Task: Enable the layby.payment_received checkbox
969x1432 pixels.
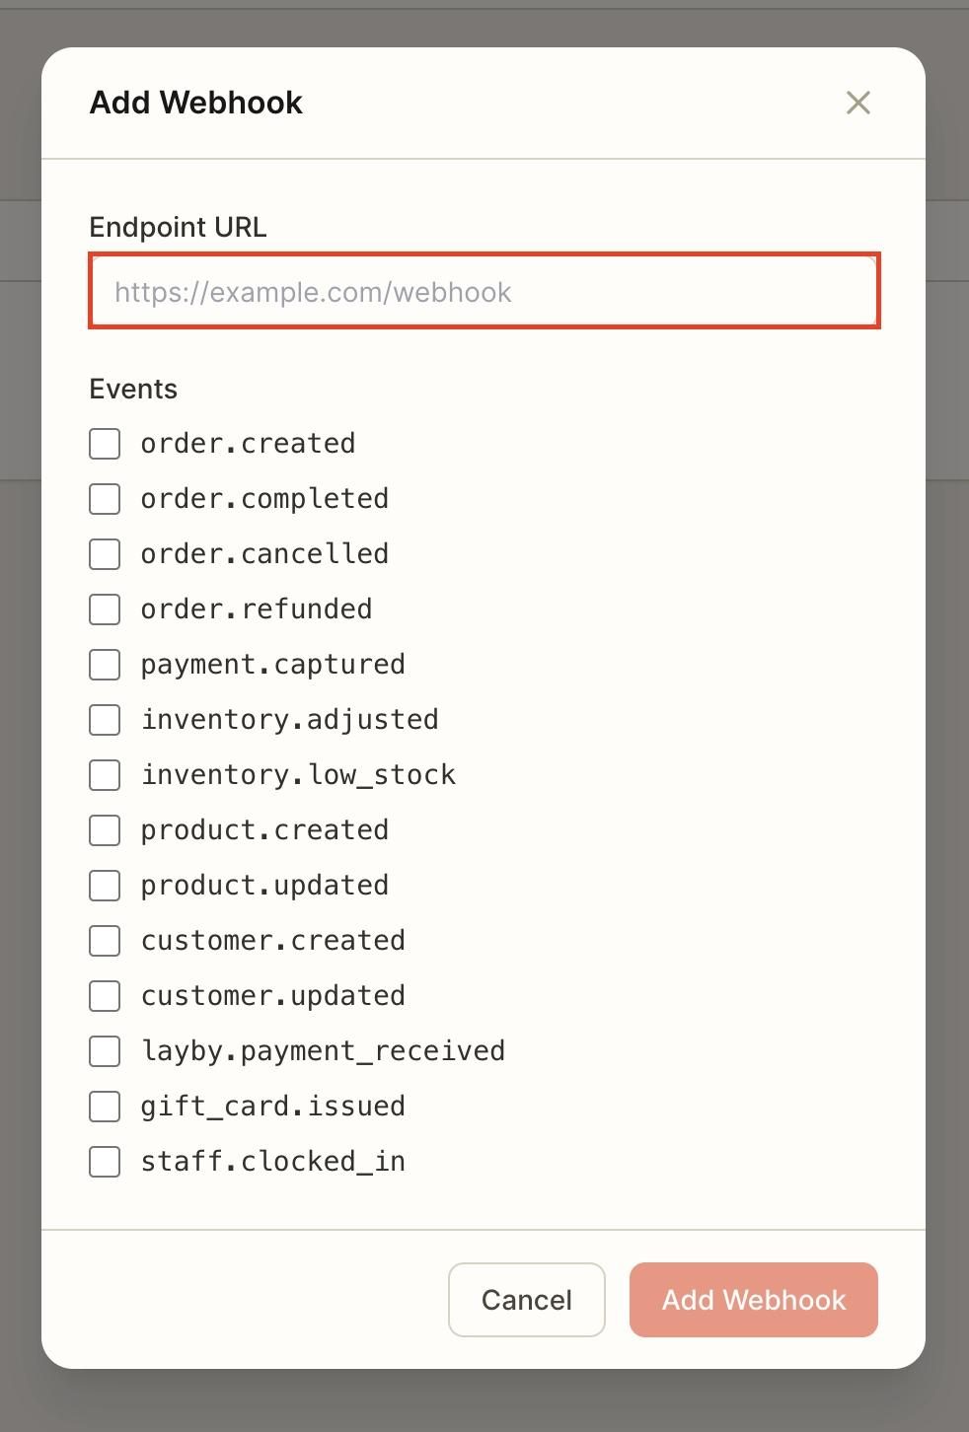Action: click(x=105, y=1051)
